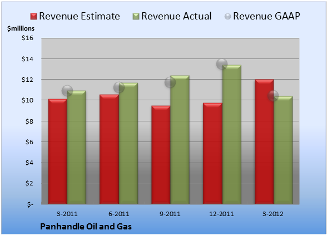Click the GAAP sphere marker for 6-2011
This screenshot has width=327, height=235.
[x=119, y=87]
